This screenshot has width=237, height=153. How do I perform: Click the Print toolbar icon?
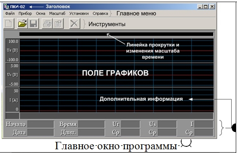pos(47,24)
